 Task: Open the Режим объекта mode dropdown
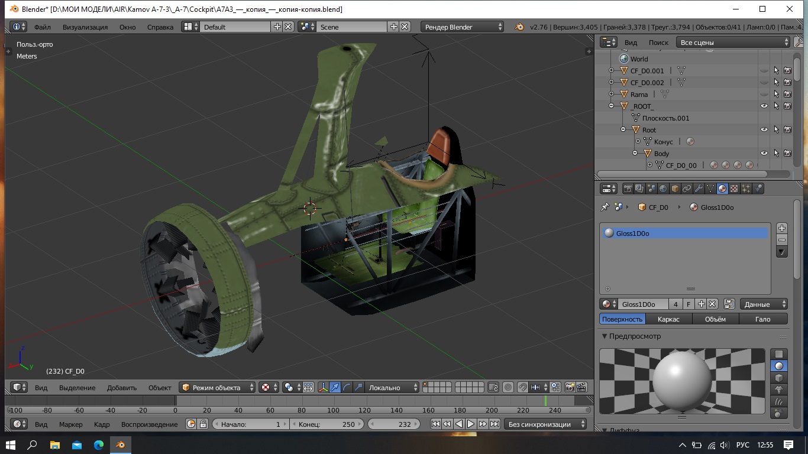point(217,388)
